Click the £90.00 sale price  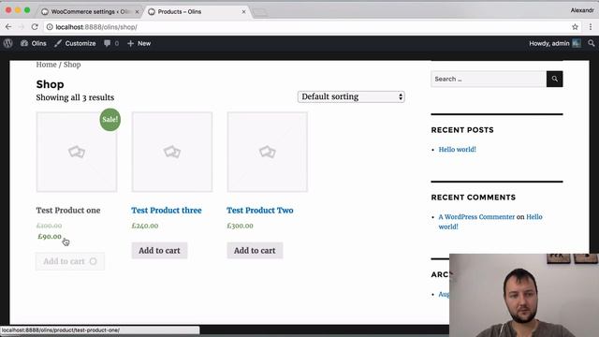click(x=50, y=237)
